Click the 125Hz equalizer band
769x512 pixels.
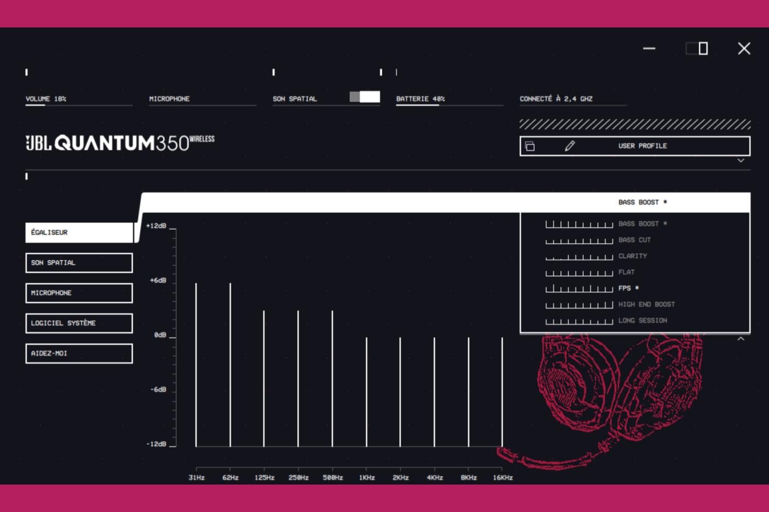[x=264, y=379]
